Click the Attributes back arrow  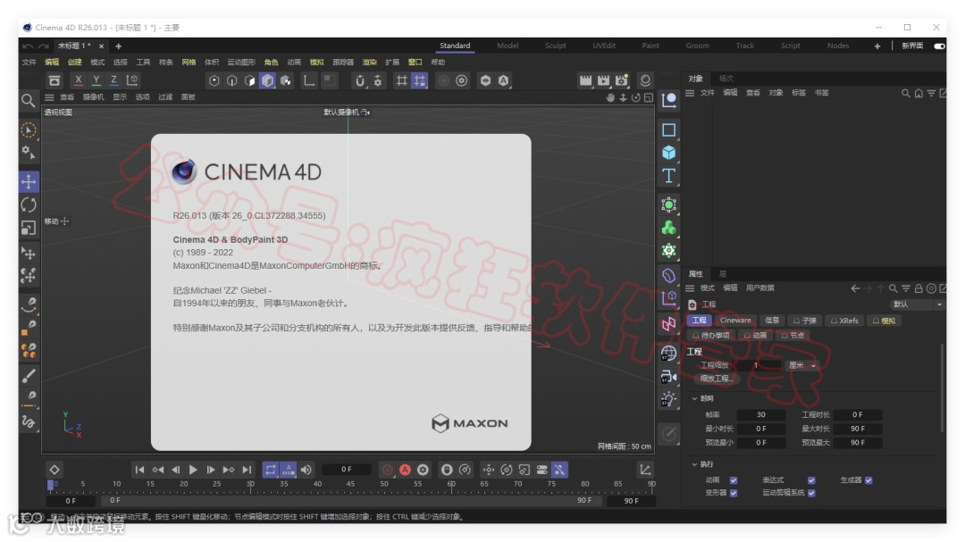855,288
